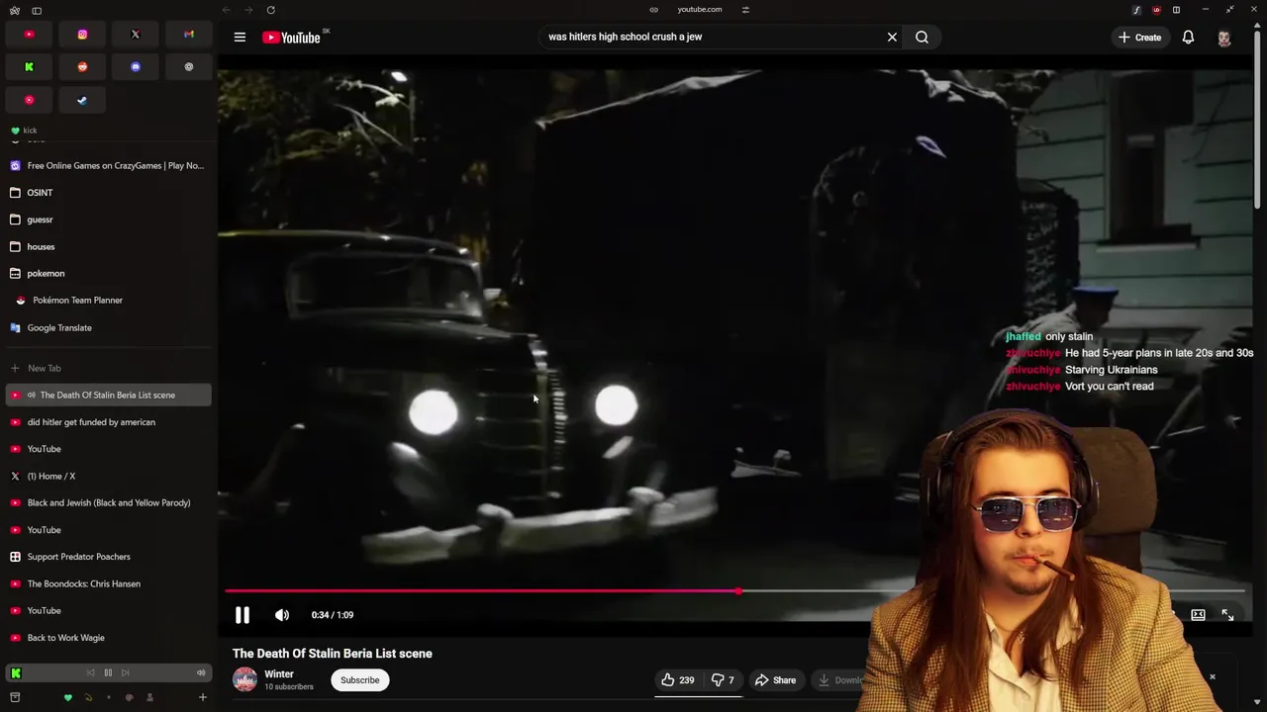Select the green heart workspace icon
Viewport: 1267px width, 712px height.
(x=67, y=698)
